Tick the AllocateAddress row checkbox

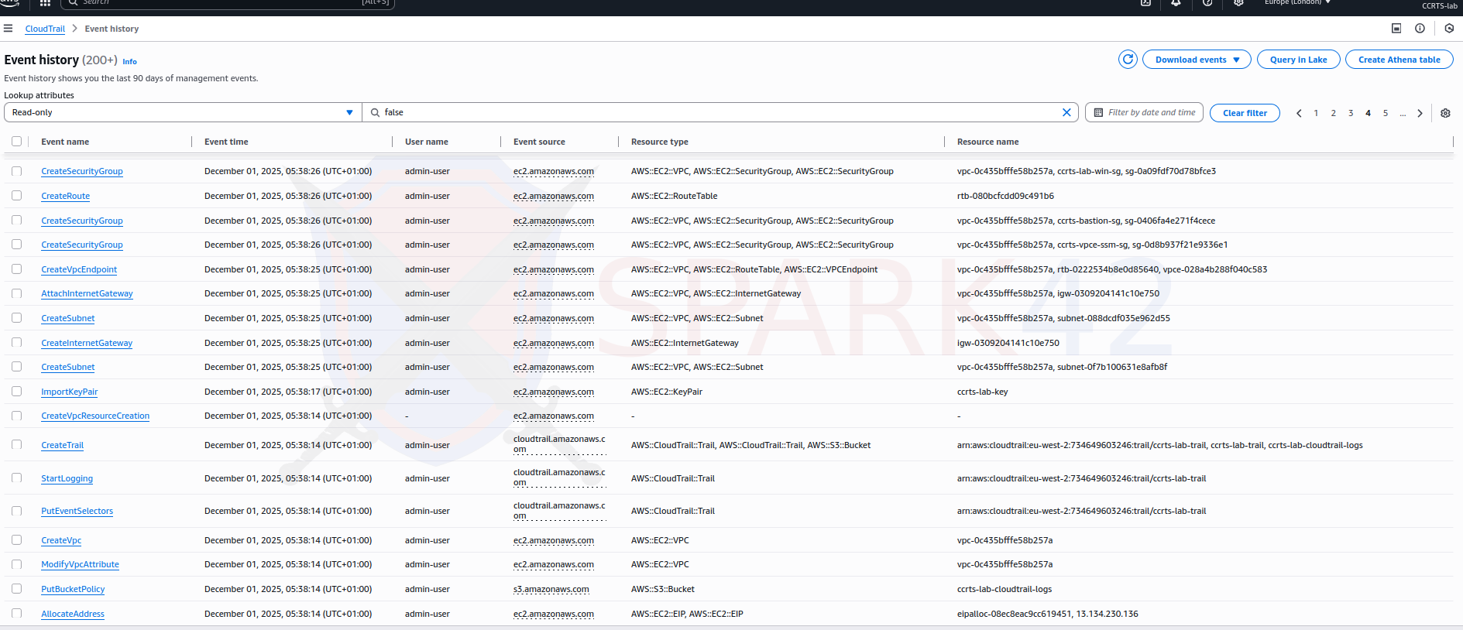pos(16,614)
